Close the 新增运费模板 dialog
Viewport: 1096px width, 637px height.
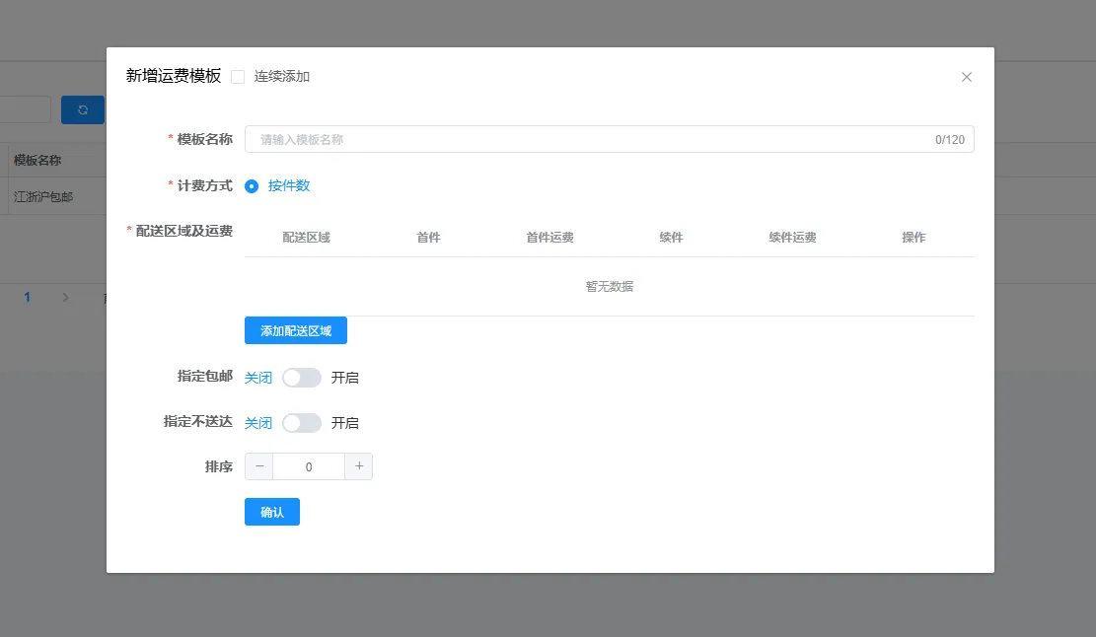point(966,77)
